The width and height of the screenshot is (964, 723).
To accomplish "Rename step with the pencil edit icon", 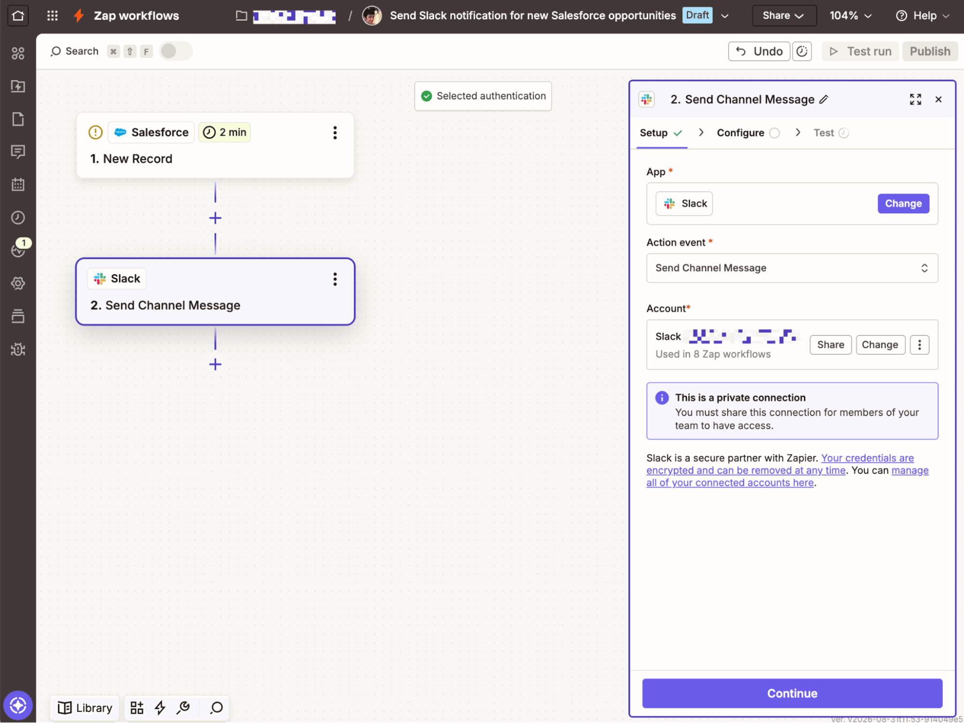I will click(x=824, y=99).
